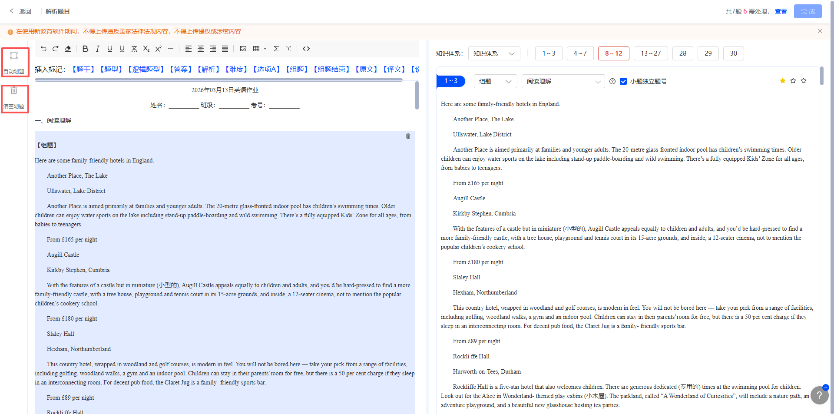Click the 自动划题 auto-split tool

tap(14, 62)
